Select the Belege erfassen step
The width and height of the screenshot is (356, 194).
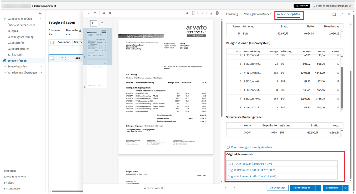coord(17,61)
